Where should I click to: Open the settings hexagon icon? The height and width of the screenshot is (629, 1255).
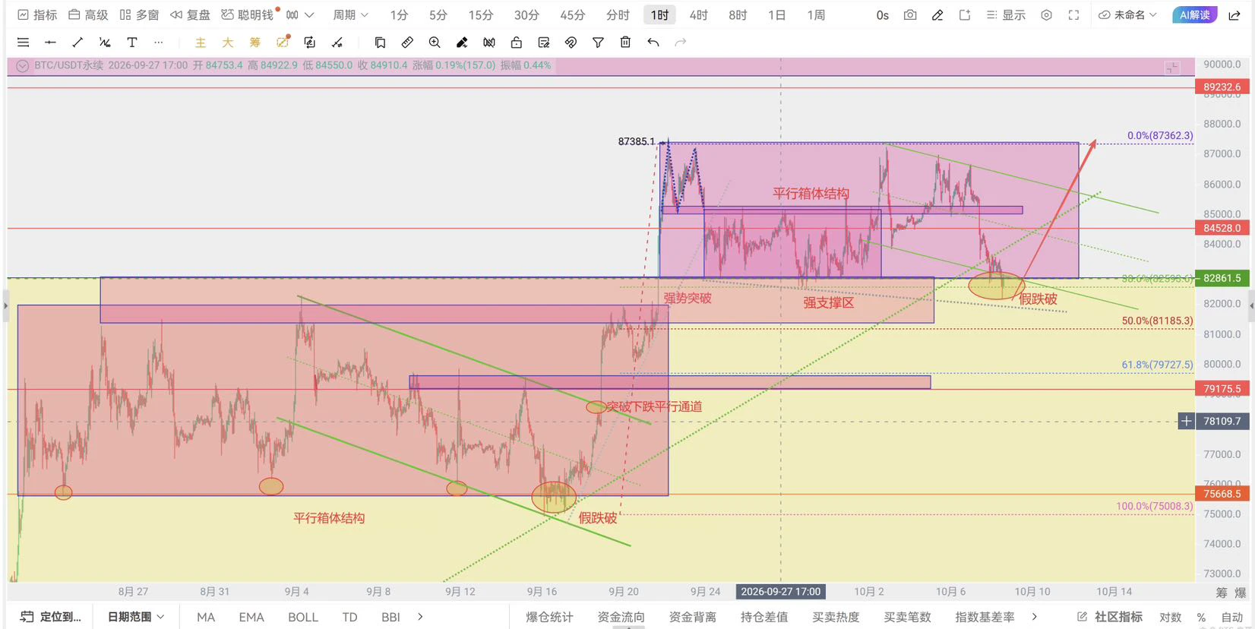(x=1046, y=14)
